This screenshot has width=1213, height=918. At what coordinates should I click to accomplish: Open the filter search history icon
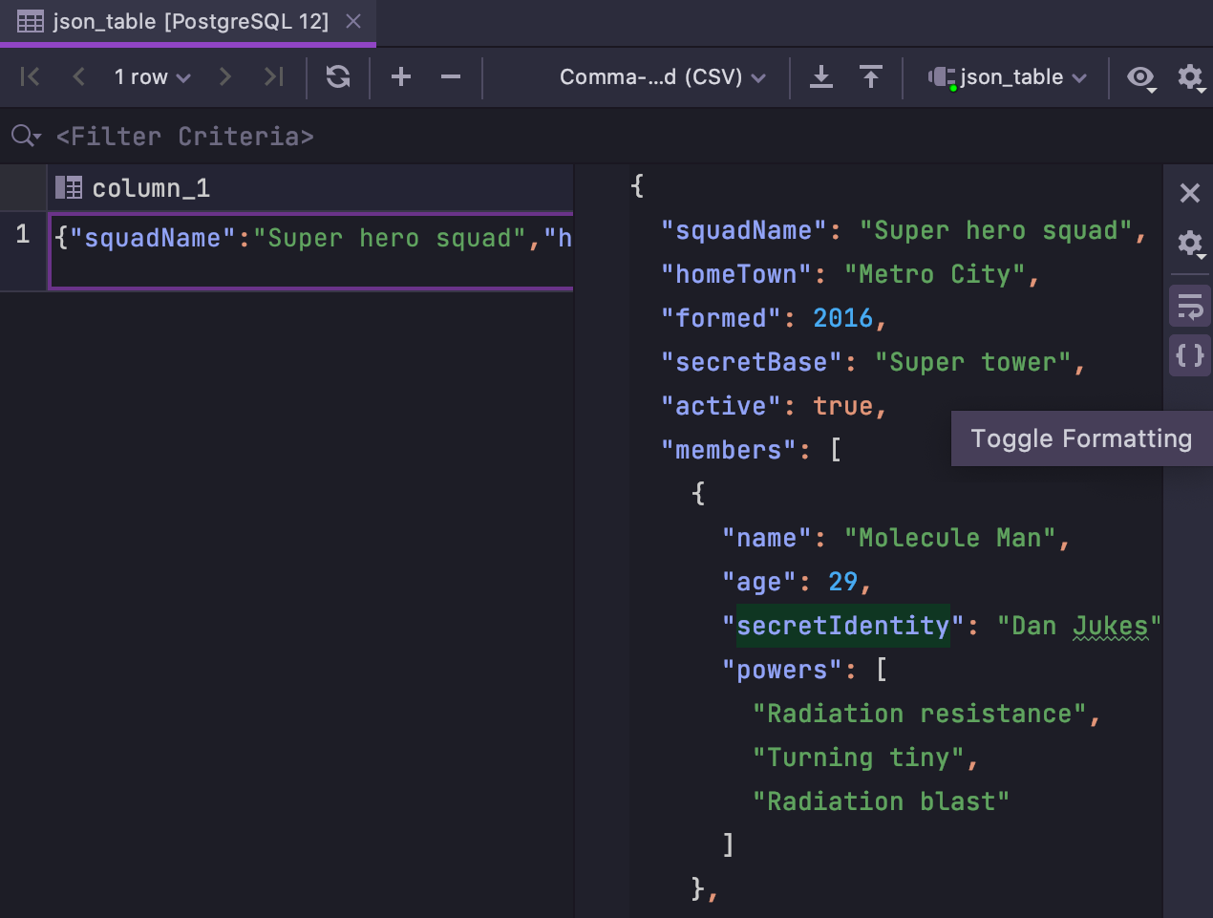[x=26, y=137]
